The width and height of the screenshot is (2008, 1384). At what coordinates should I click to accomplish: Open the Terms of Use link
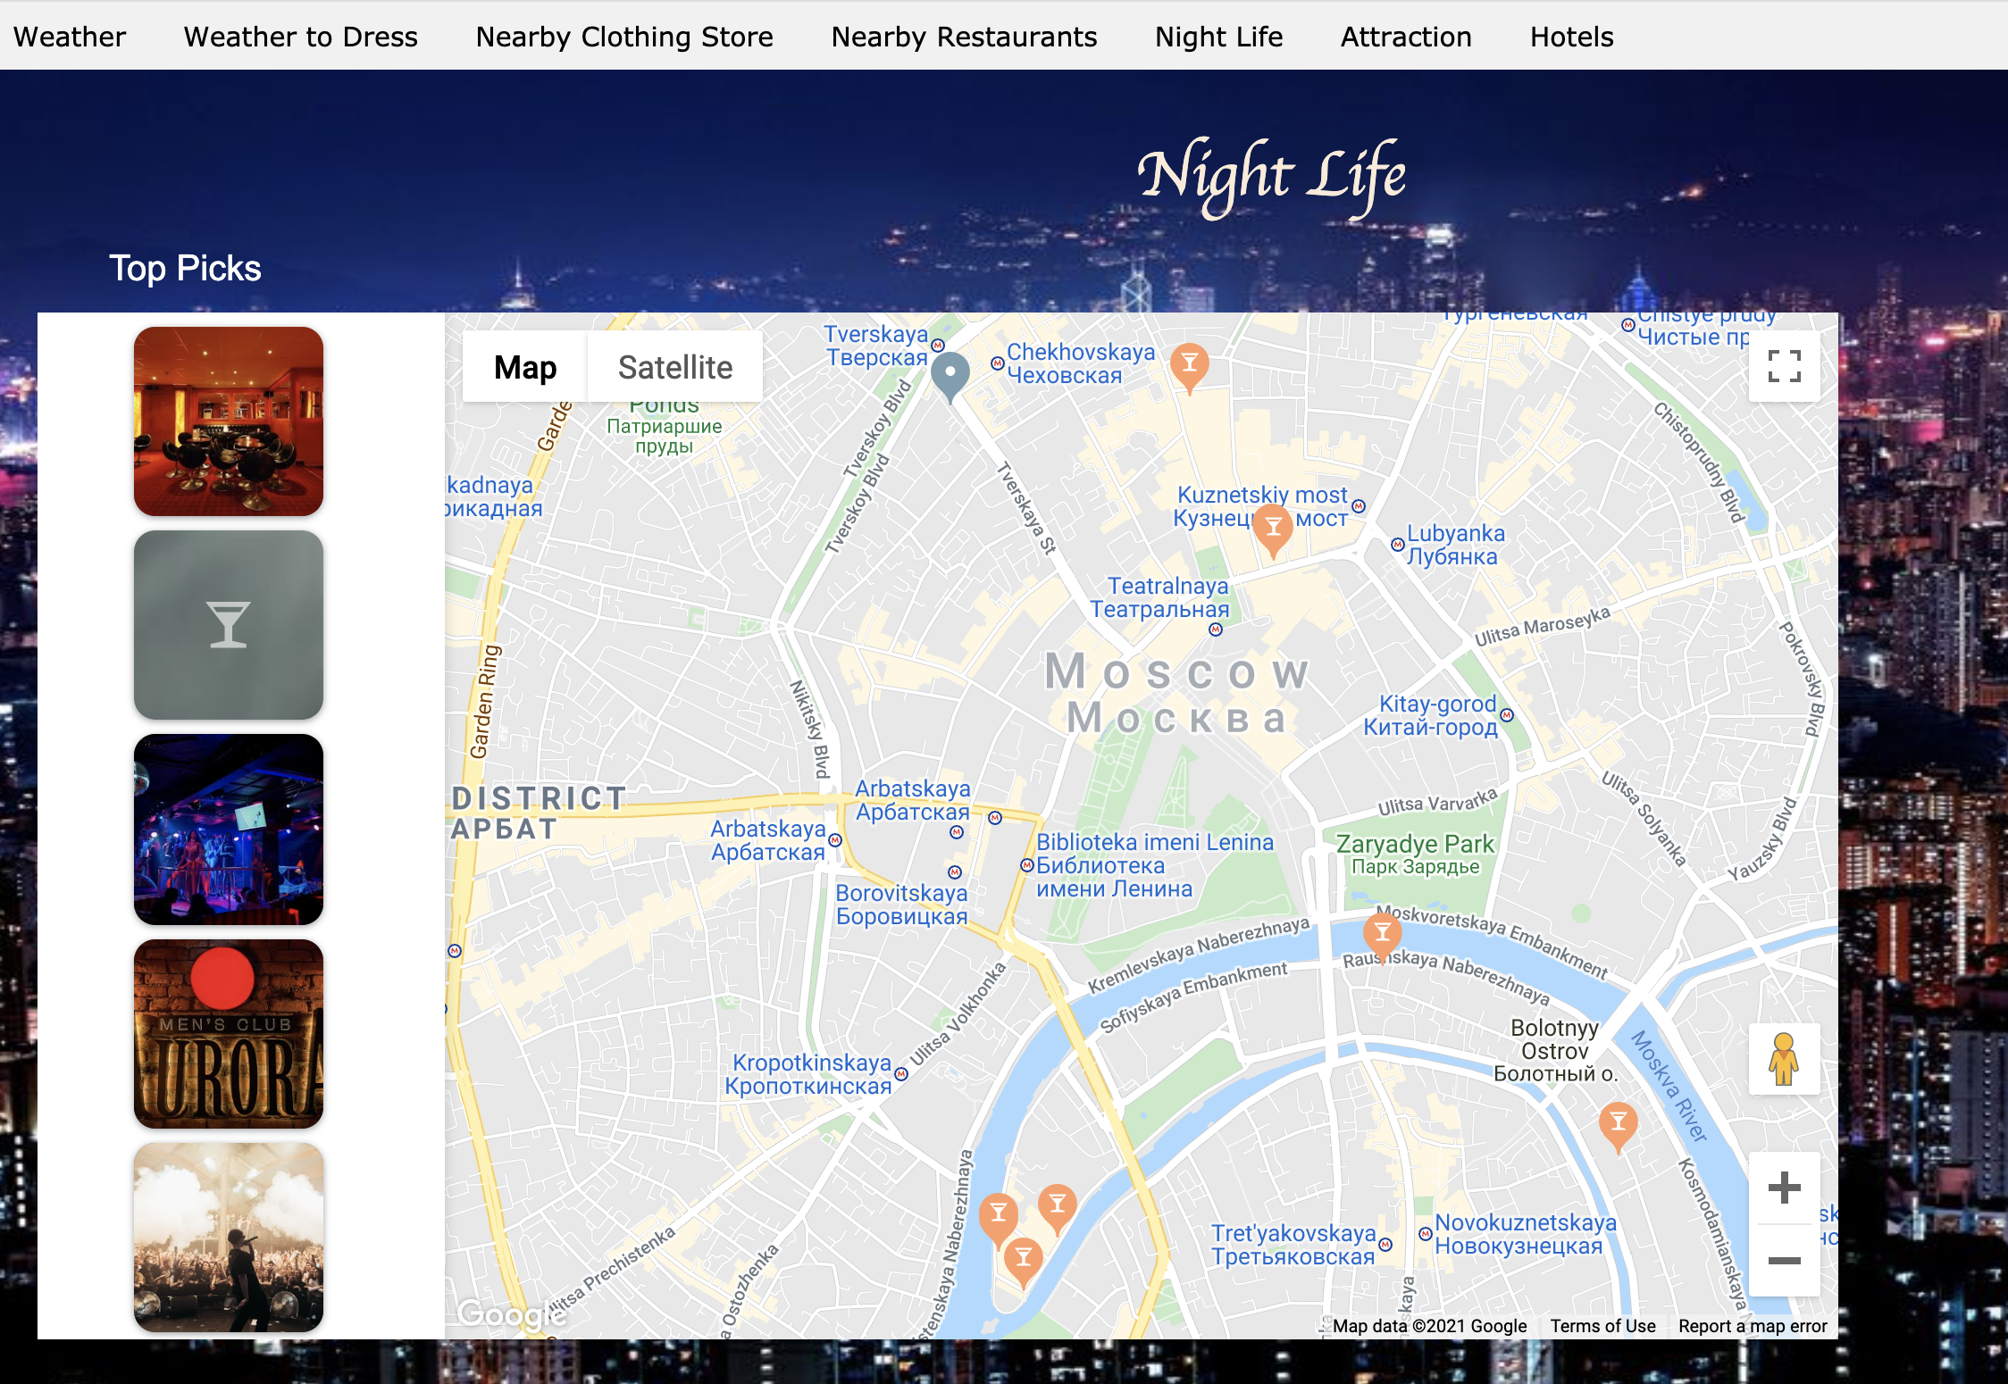1602,1326
